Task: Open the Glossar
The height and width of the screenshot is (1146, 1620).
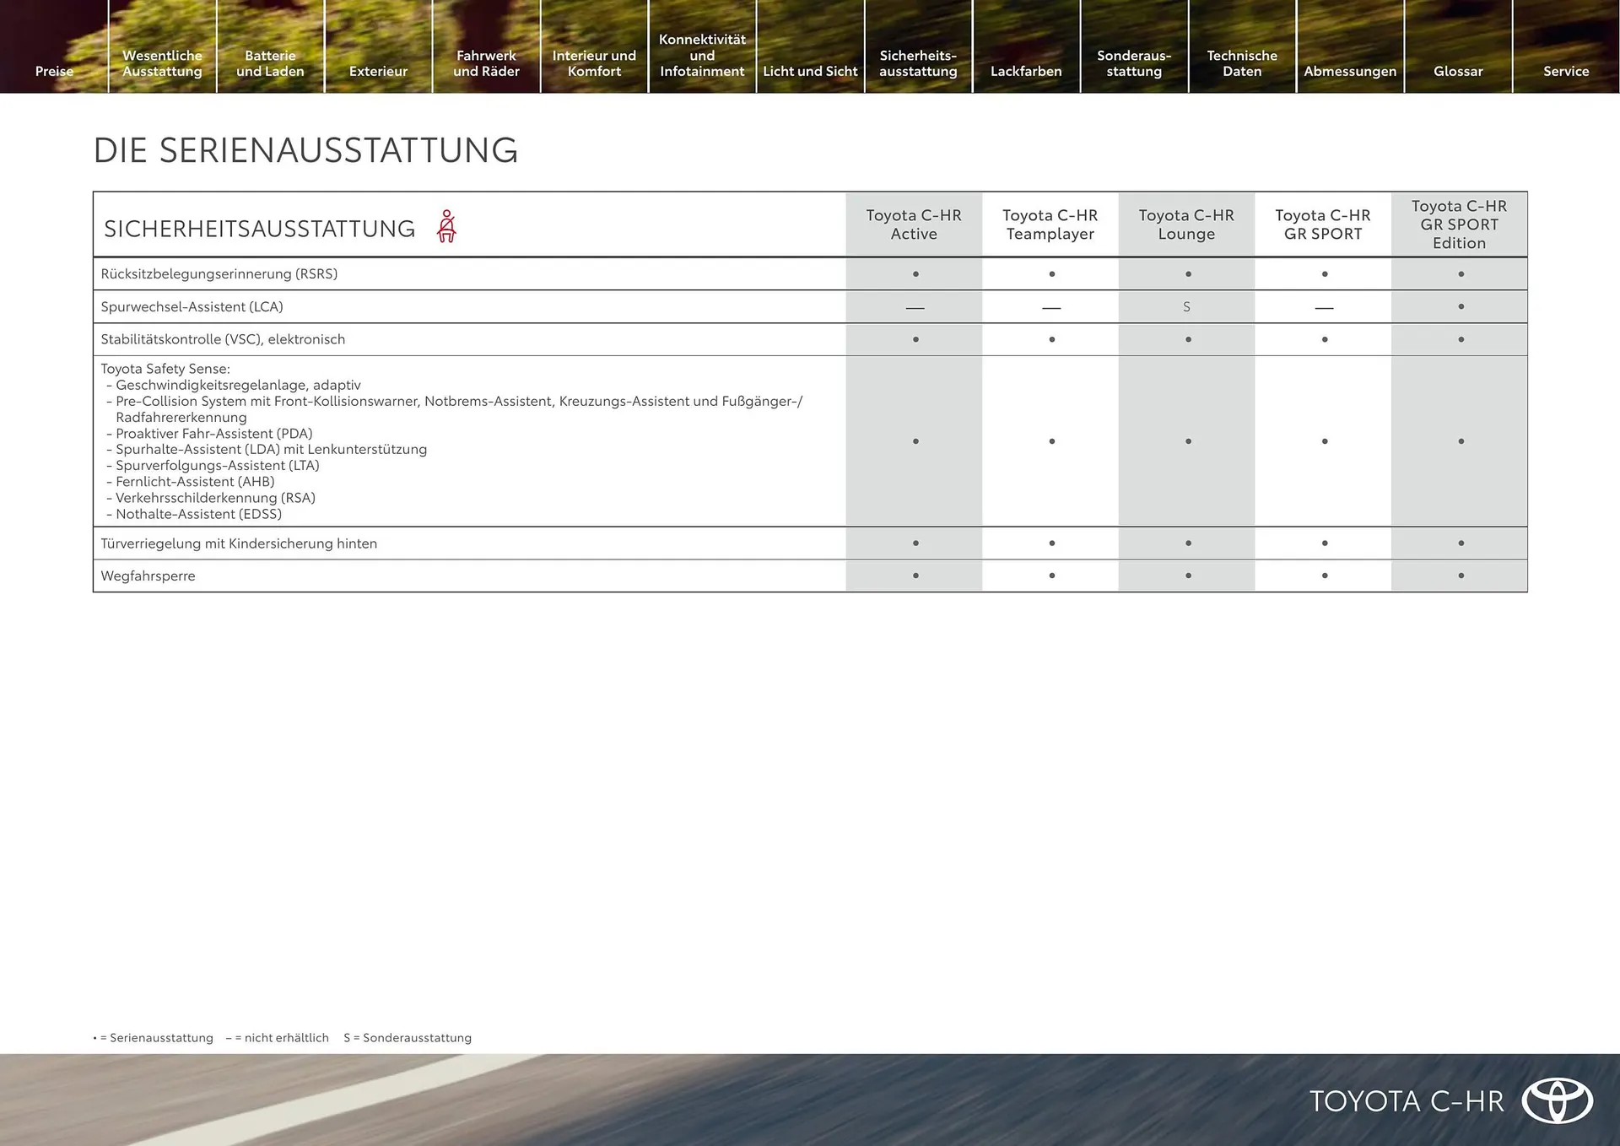Action: pos(1458,71)
